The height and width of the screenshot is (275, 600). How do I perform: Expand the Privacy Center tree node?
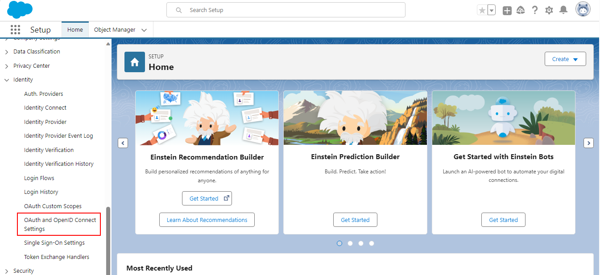[7, 66]
